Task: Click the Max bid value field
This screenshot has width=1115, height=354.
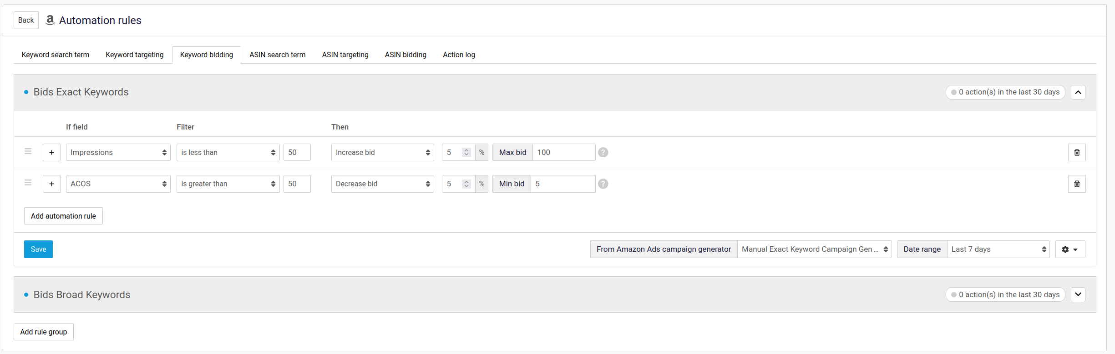Action: [x=563, y=153]
